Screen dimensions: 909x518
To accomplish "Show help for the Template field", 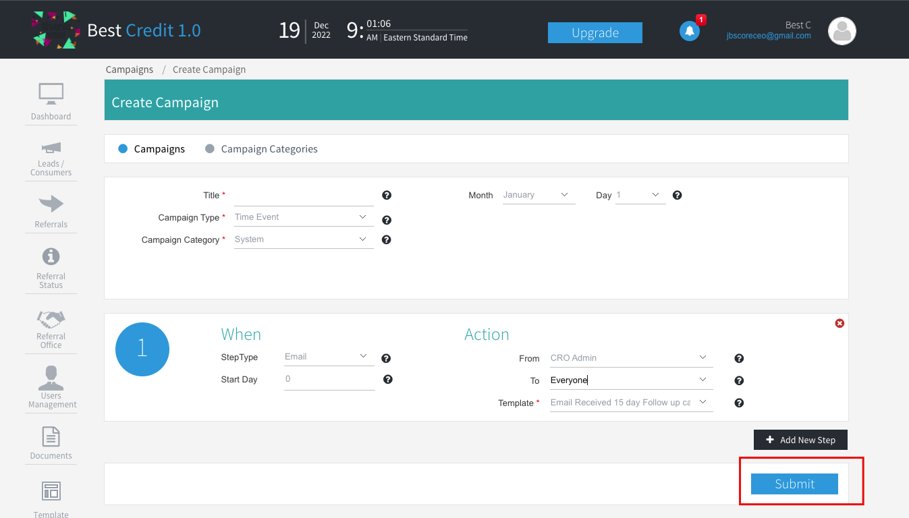I will (x=739, y=403).
